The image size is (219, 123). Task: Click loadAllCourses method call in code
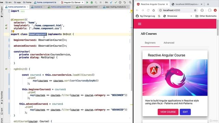[x=82, y=75]
